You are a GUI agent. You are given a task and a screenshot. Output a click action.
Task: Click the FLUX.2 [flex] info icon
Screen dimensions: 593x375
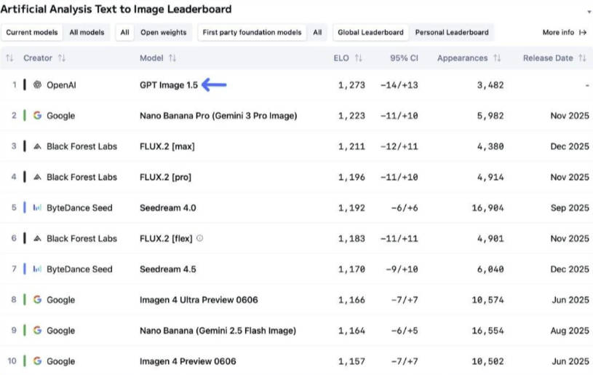click(200, 238)
